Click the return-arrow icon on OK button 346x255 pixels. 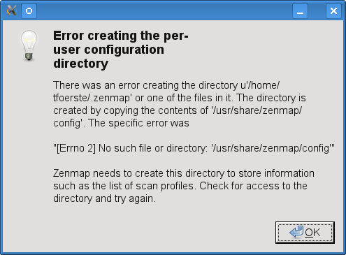pos(296,232)
